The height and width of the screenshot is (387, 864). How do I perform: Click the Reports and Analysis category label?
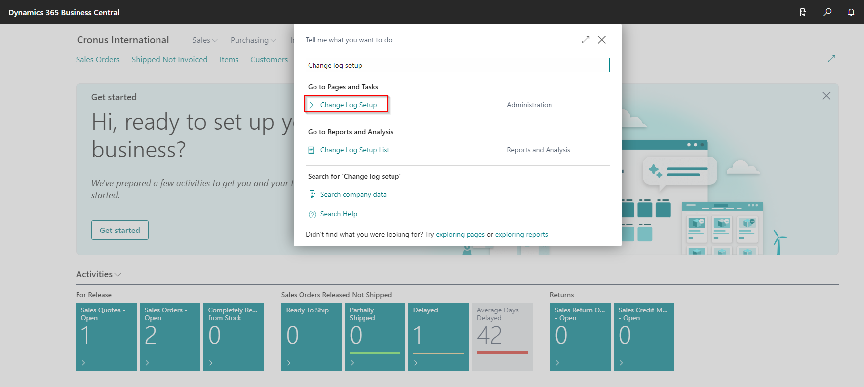point(539,150)
